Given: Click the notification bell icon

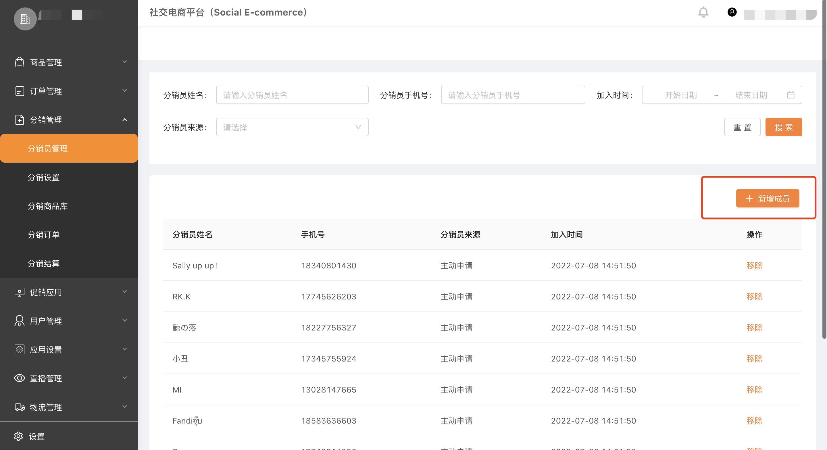Looking at the screenshot, I should 703,12.
